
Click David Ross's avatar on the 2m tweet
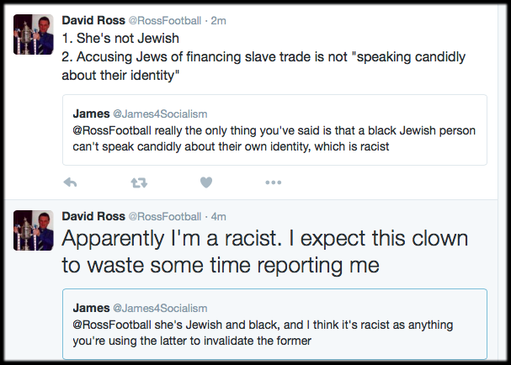click(x=34, y=34)
